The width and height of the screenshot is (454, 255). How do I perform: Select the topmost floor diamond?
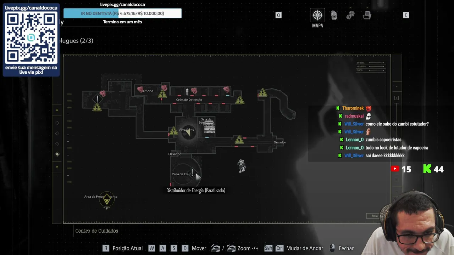point(57,123)
